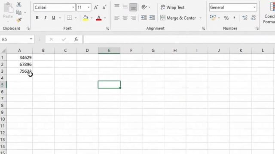Toggle Underline formatting
Viewport: 275px width, 154px height.
click(54, 18)
